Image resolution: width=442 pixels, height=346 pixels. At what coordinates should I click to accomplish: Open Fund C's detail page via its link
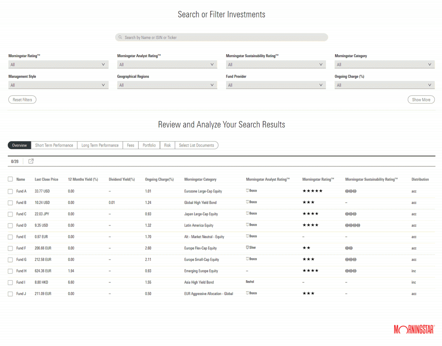[21, 213]
